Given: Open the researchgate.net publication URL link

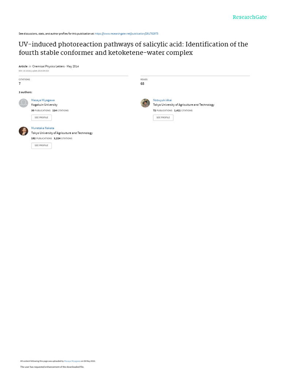Looking at the screenshot, I should (x=126, y=33).
